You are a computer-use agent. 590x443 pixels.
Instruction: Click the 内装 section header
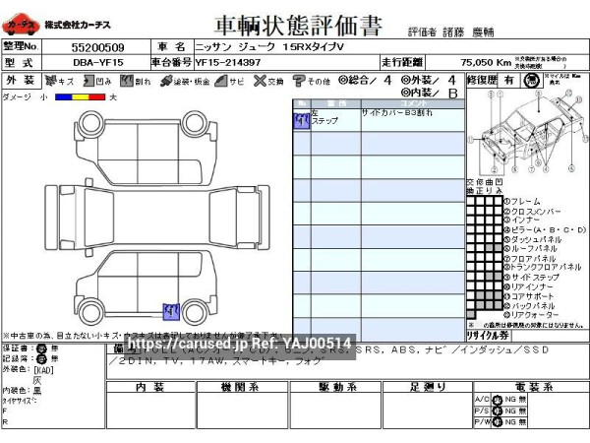pyautogui.click(x=149, y=387)
